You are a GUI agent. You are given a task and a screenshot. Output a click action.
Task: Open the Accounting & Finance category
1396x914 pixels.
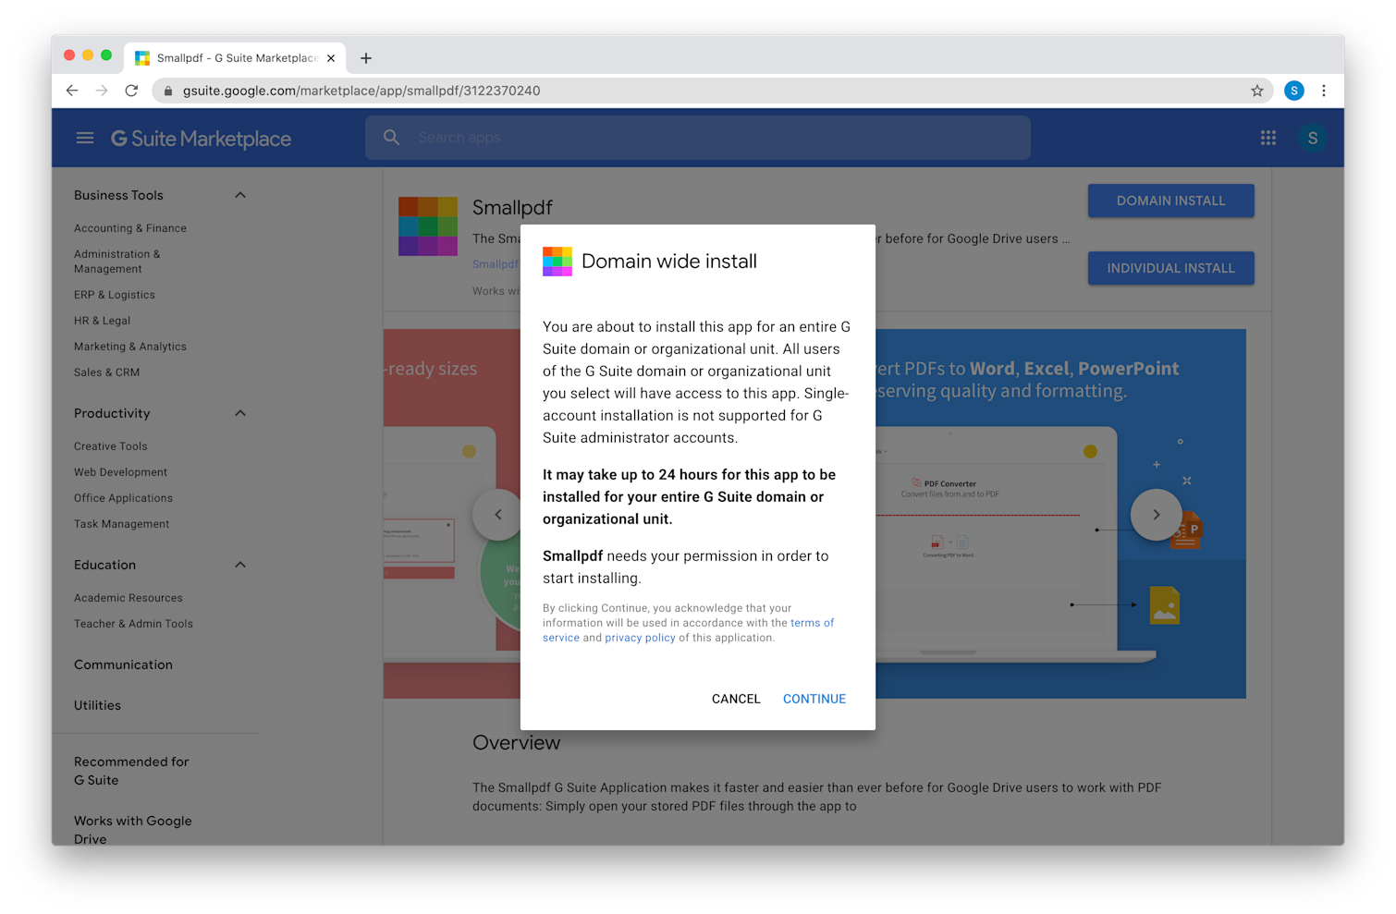point(130,228)
